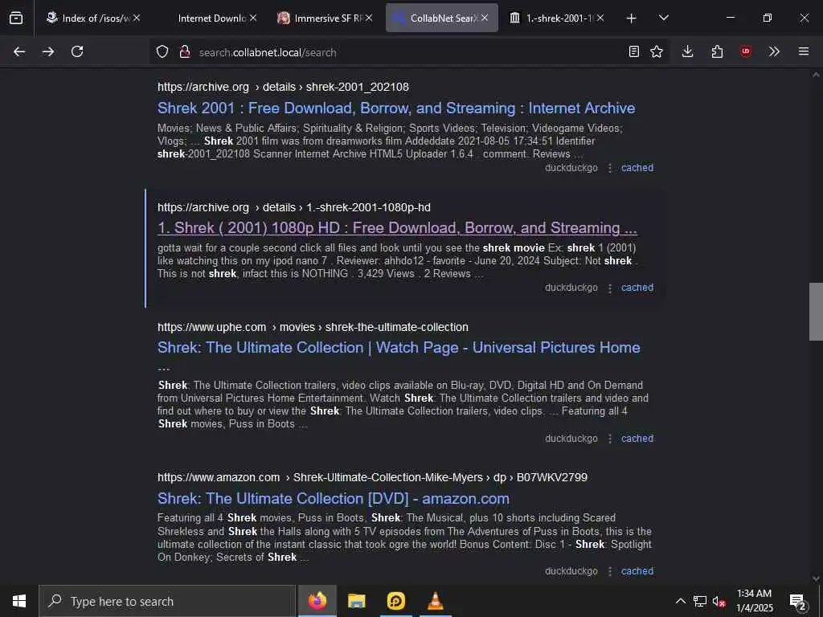This screenshot has height=617, width=823.
Task: Switch to Internet Download tab
Action: click(x=211, y=18)
